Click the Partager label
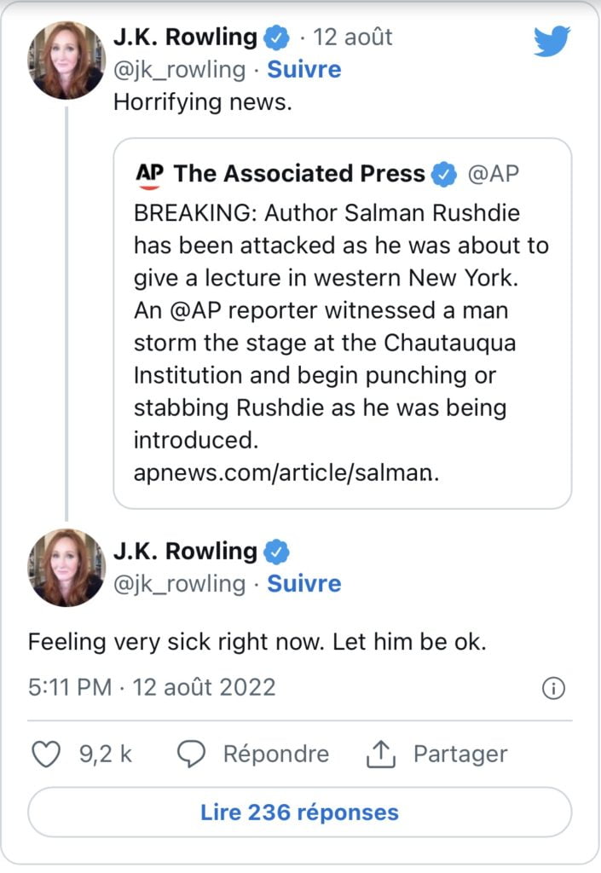 click(x=459, y=754)
